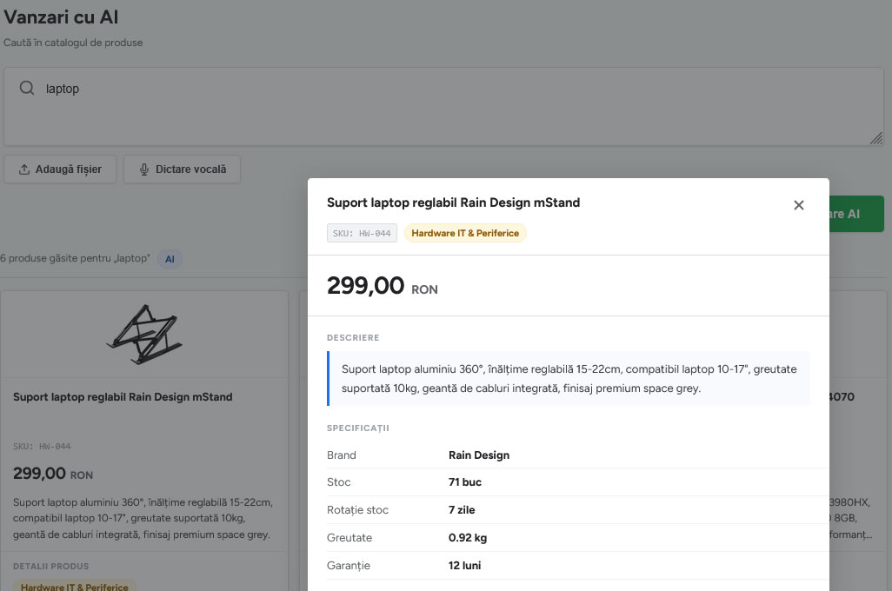Click the search magnifier icon

coord(27,88)
